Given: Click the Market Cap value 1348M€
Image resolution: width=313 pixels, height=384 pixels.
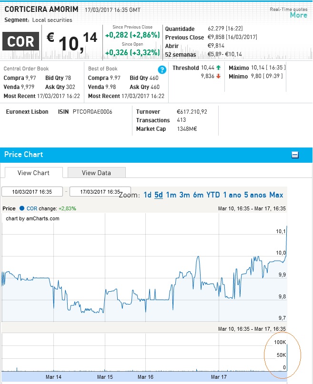Looking at the screenshot, I should click(187, 129).
